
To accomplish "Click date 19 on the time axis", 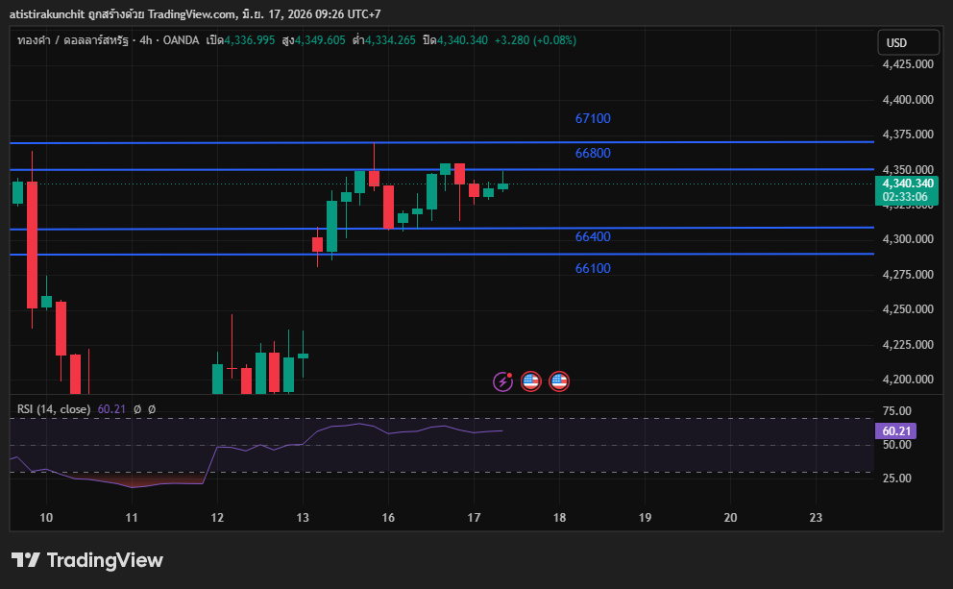I will pyautogui.click(x=645, y=518).
